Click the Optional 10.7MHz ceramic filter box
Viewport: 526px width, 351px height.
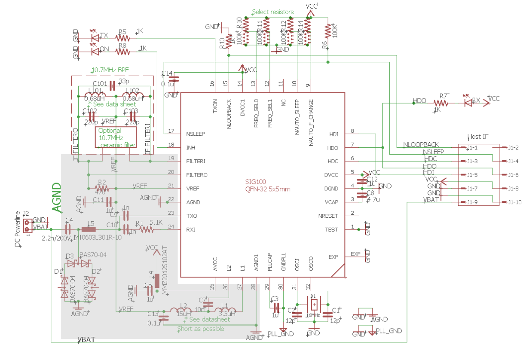(116, 137)
